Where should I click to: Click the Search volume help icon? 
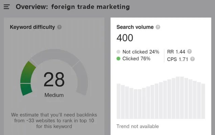click(x=158, y=27)
